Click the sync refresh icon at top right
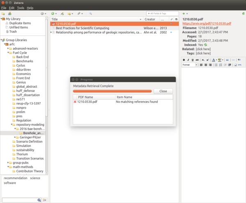The width and height of the screenshot is (246, 203). pyautogui.click(x=243, y=14)
